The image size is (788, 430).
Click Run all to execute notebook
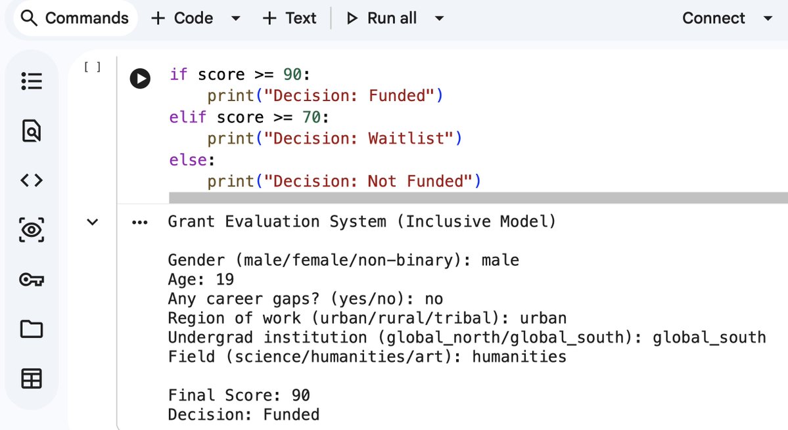coord(381,18)
